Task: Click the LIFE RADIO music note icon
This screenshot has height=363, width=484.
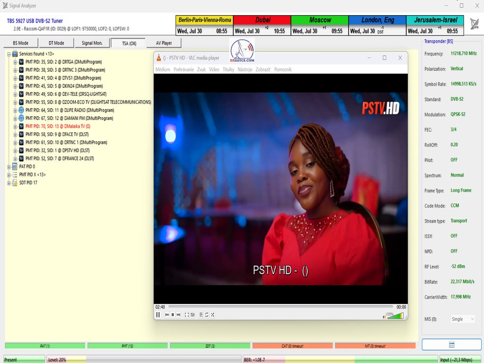Action: (x=21, y=110)
